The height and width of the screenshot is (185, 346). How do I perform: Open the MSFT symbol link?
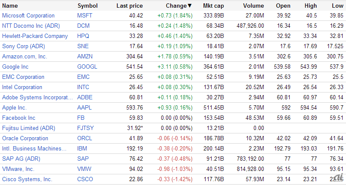[x=84, y=15]
